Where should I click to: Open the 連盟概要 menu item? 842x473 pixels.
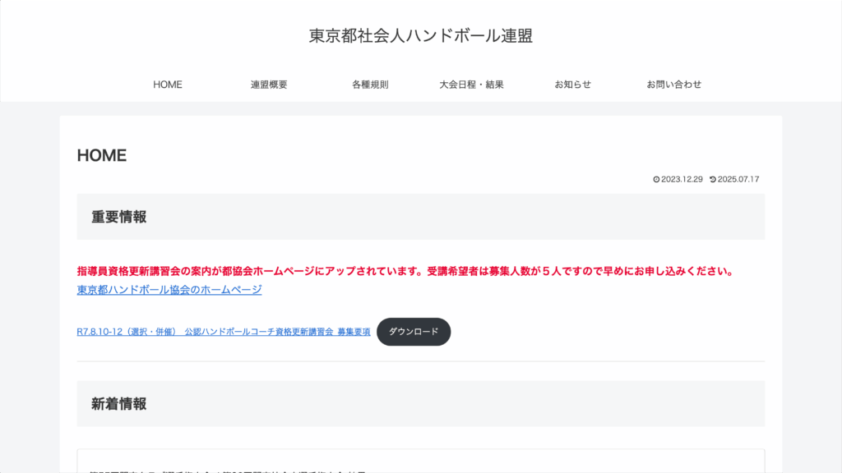(269, 85)
